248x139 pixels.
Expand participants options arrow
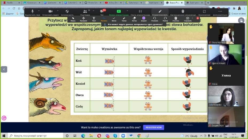click(x=94, y=11)
